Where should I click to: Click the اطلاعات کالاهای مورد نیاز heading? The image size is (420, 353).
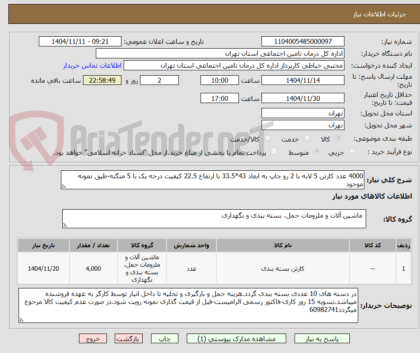tap(372, 196)
